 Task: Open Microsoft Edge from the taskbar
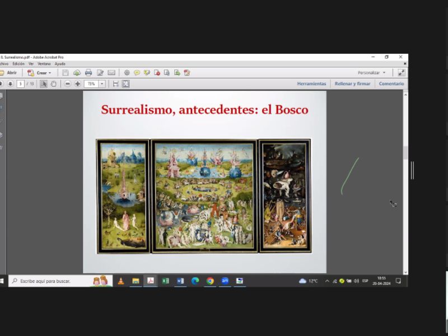pos(195,281)
